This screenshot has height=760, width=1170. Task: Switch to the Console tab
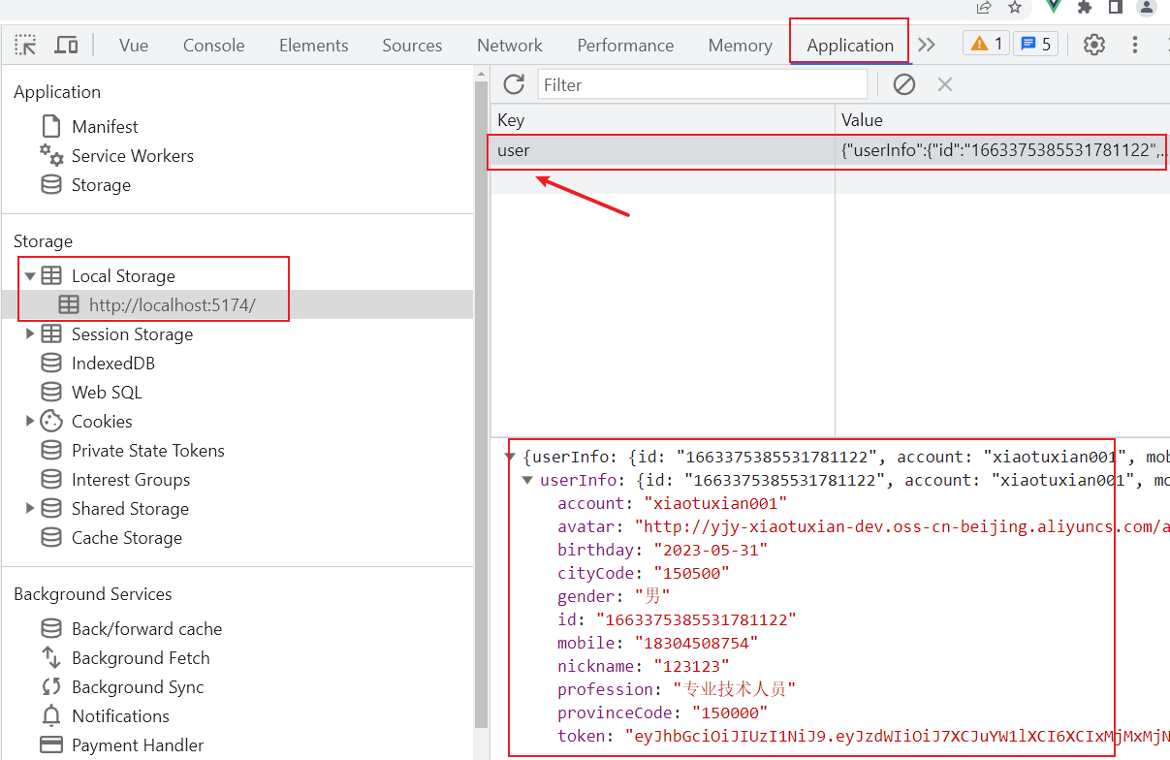pyautogui.click(x=214, y=46)
